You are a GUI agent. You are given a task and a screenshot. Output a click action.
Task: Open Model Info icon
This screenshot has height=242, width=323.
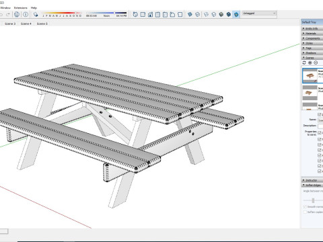point(26,15)
